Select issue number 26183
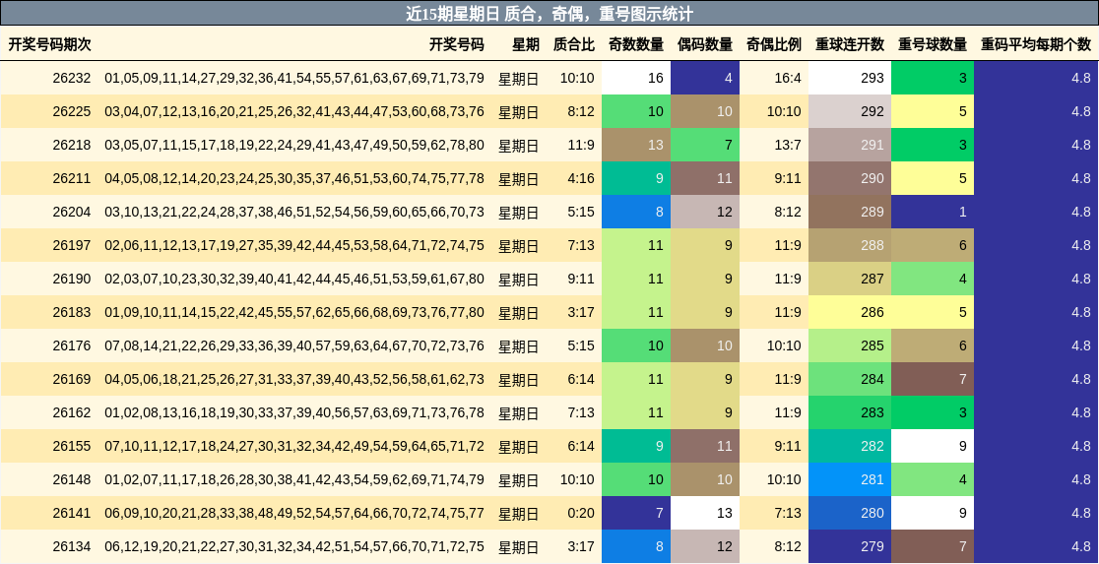Screen dimensions: 1099x564 tap(72, 312)
